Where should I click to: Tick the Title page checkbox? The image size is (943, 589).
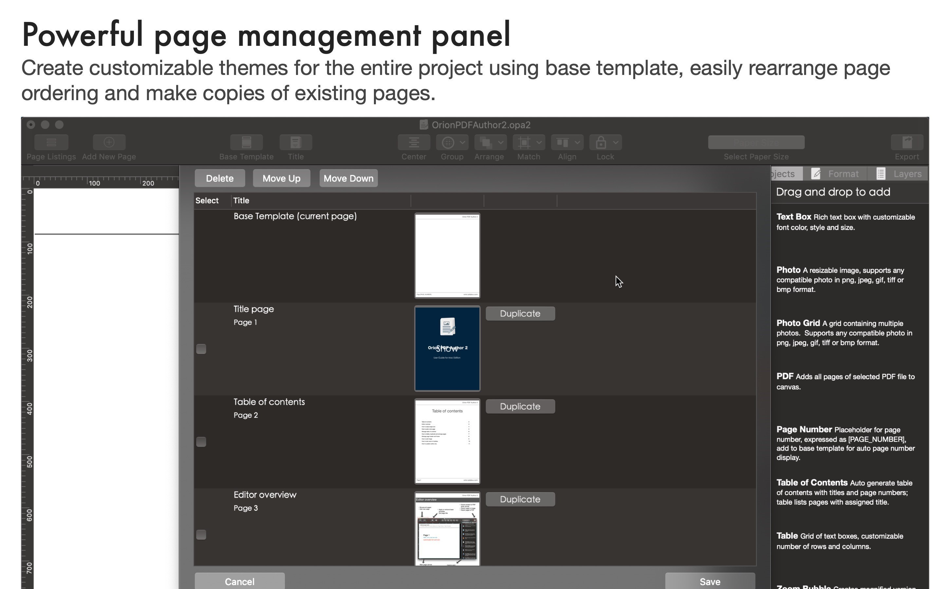point(201,348)
